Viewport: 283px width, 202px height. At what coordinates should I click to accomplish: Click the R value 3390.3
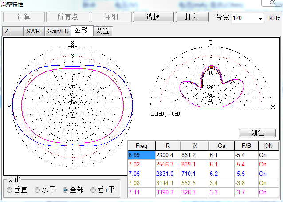[x=168, y=192]
